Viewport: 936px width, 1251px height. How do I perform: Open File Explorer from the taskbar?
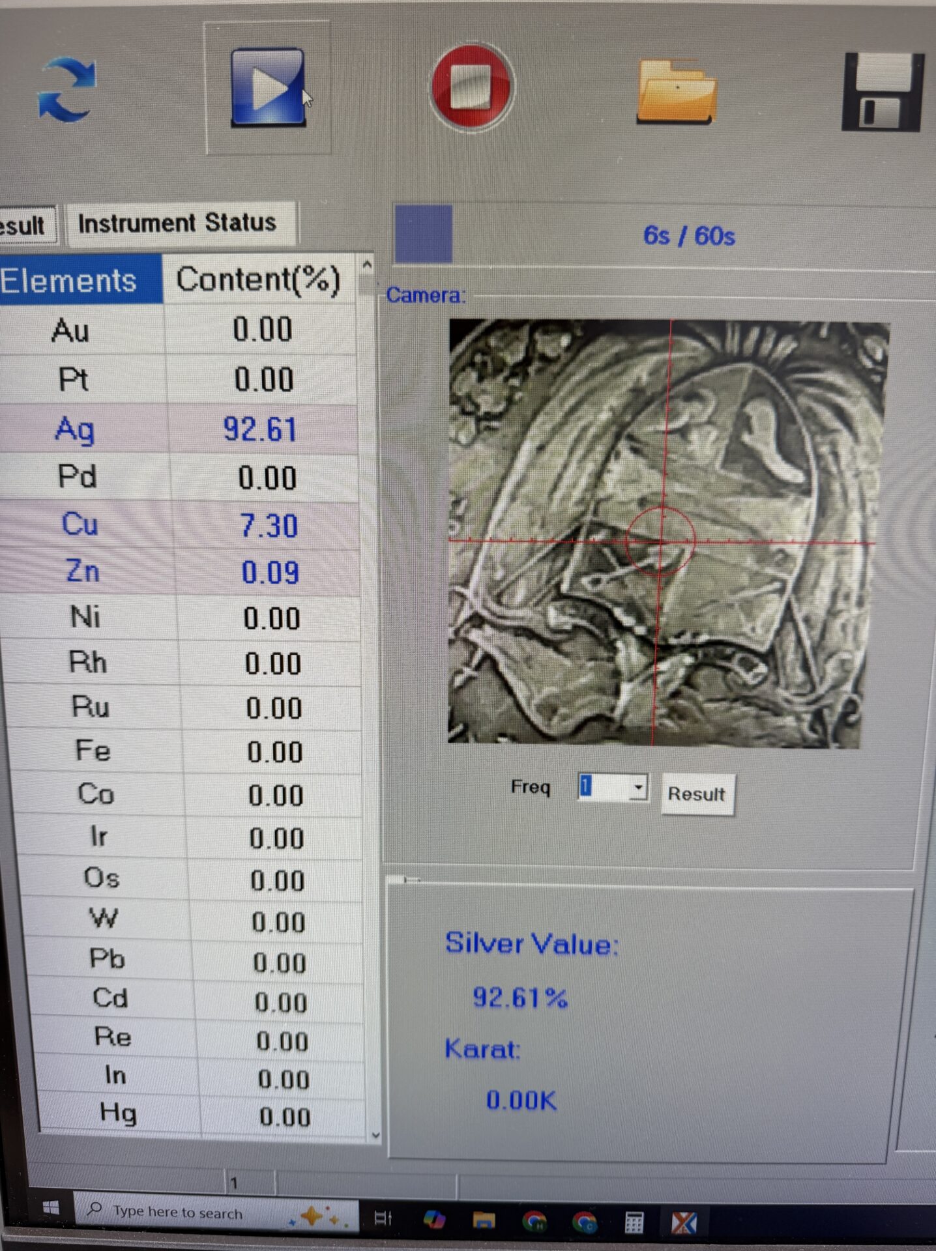(484, 1220)
